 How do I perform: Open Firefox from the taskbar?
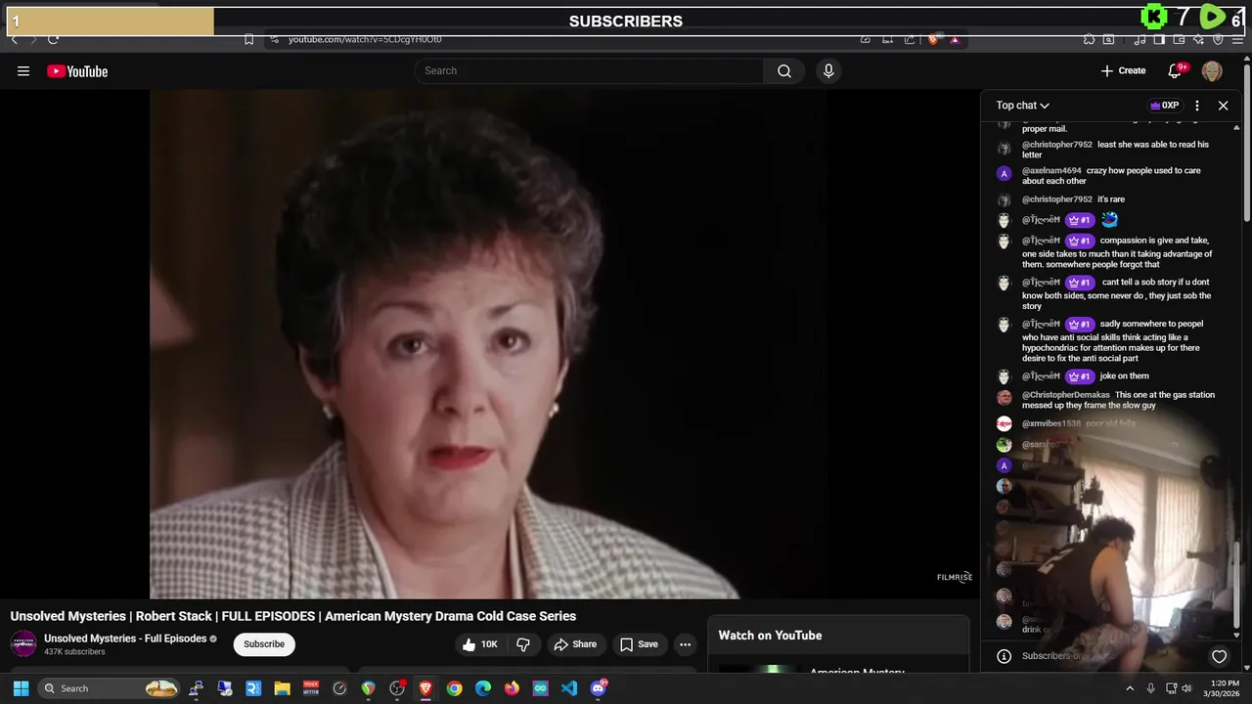(x=512, y=688)
